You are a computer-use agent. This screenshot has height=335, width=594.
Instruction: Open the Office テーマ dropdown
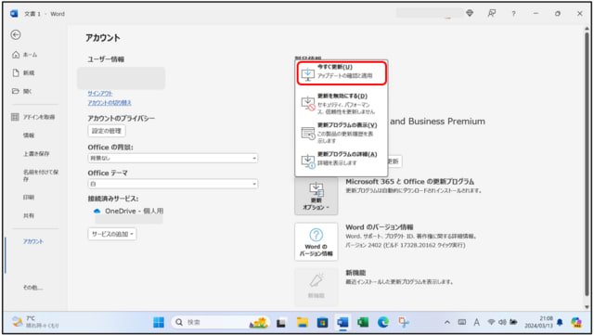pyautogui.click(x=173, y=184)
